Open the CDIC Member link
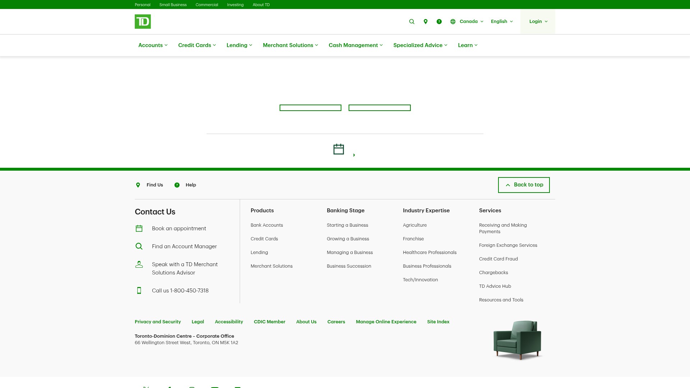The image size is (690, 388). tap(270, 322)
